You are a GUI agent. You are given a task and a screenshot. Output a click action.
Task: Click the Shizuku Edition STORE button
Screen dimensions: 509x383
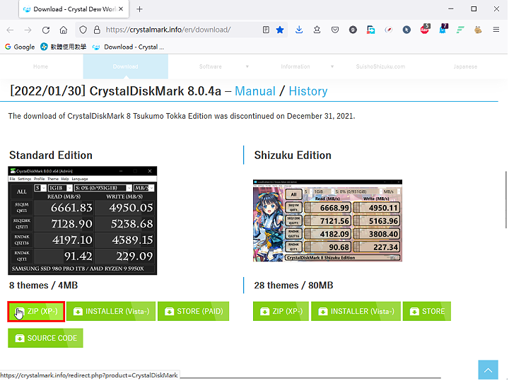pyautogui.click(x=427, y=312)
